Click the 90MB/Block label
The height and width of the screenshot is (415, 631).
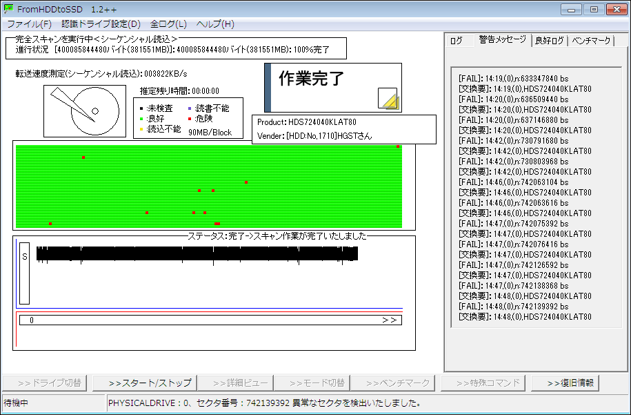[210, 133]
